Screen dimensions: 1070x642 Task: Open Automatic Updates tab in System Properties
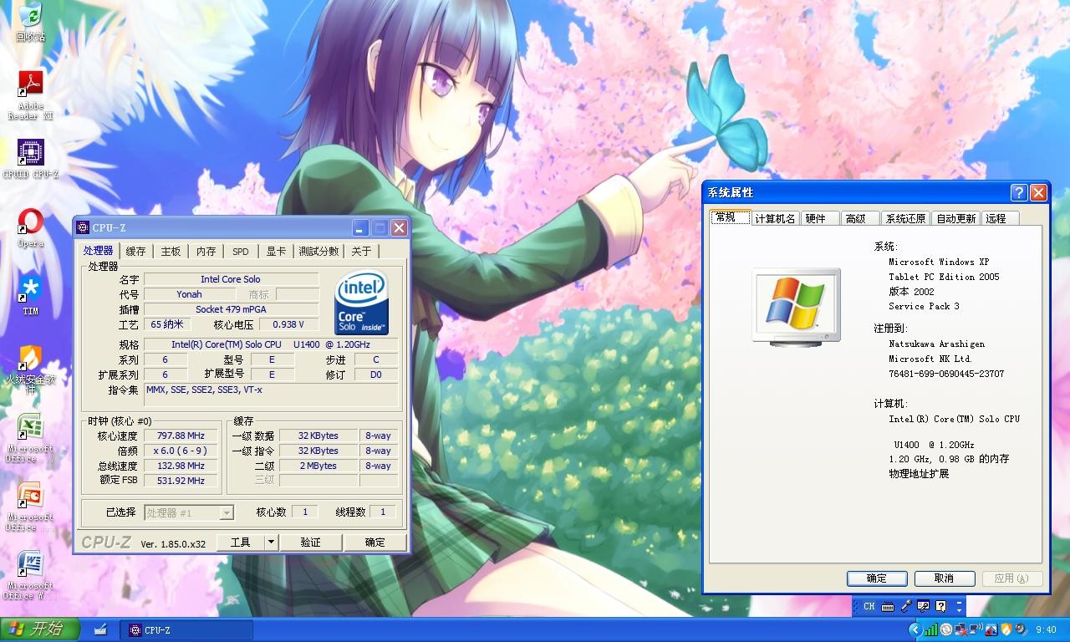coord(955,218)
